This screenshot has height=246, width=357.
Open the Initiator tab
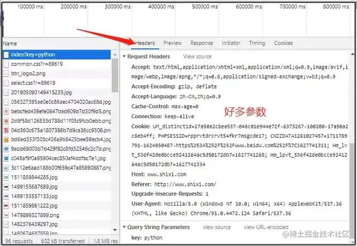[231, 43]
